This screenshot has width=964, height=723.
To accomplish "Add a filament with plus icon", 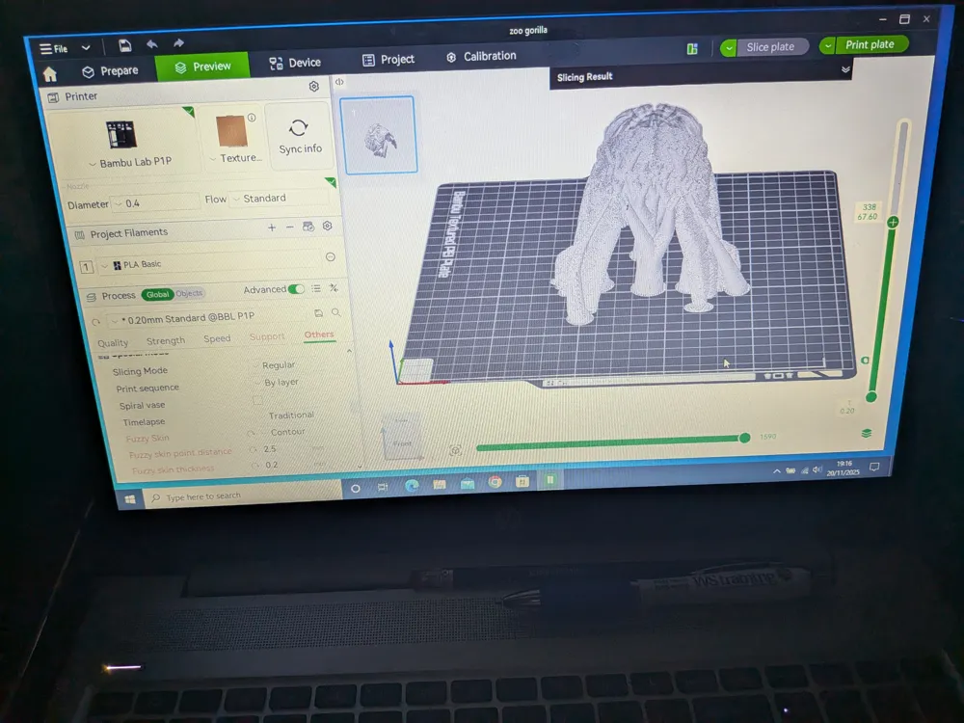I will 271,228.
